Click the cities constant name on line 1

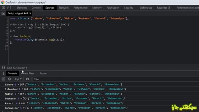(22, 19)
